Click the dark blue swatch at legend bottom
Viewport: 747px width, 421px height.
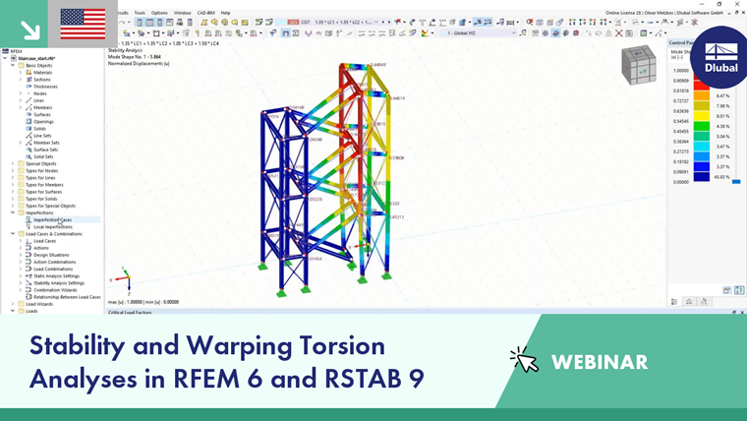pyautogui.click(x=701, y=177)
